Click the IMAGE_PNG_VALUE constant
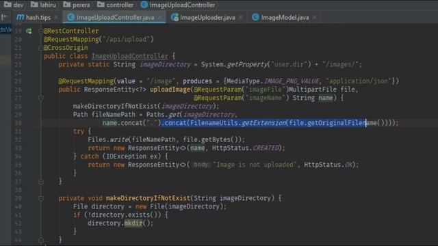The image size is (438, 246). (291, 81)
